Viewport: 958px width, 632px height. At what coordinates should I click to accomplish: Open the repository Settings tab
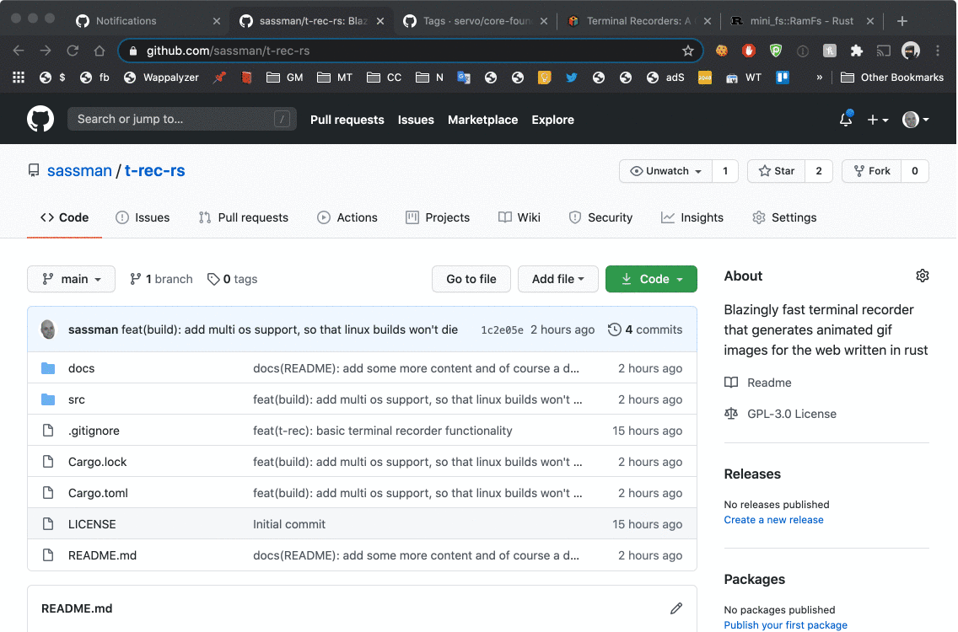click(x=784, y=217)
